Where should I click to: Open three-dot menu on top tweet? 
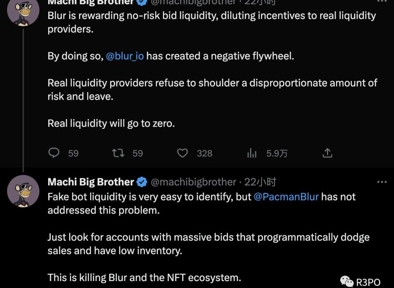coord(382,1)
